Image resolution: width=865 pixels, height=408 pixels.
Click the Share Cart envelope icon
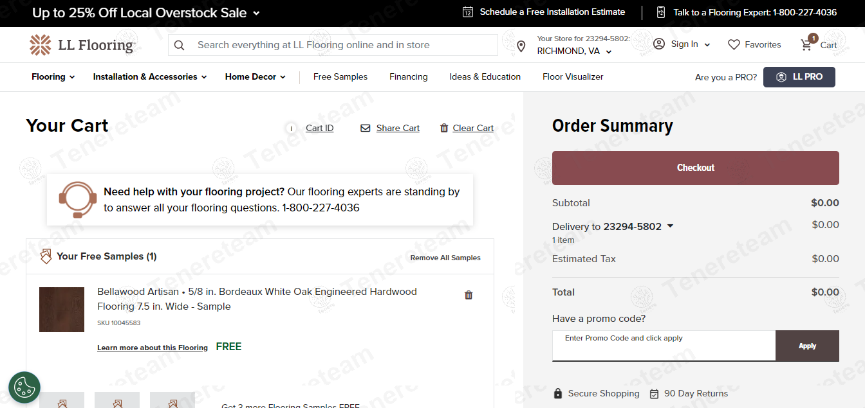[x=366, y=128]
